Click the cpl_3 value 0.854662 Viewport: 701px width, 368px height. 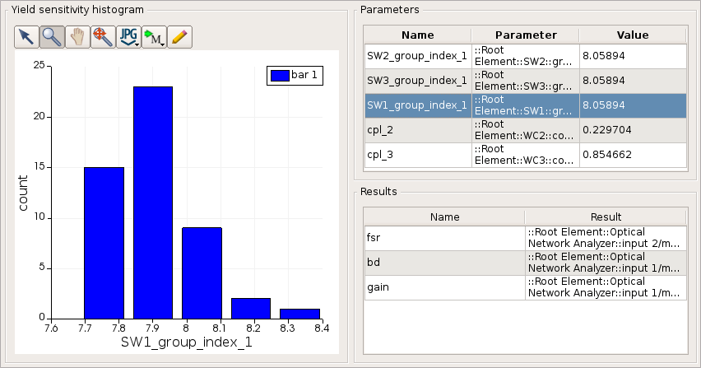(606, 155)
